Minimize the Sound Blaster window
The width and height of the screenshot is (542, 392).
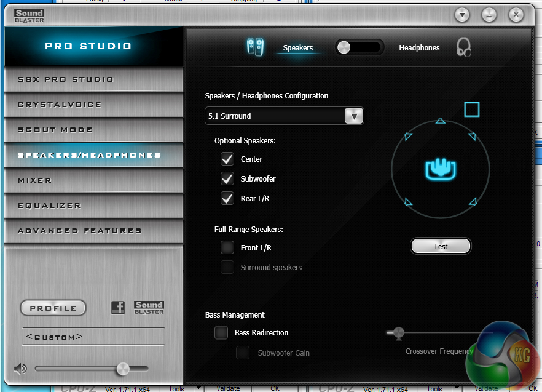(489, 15)
